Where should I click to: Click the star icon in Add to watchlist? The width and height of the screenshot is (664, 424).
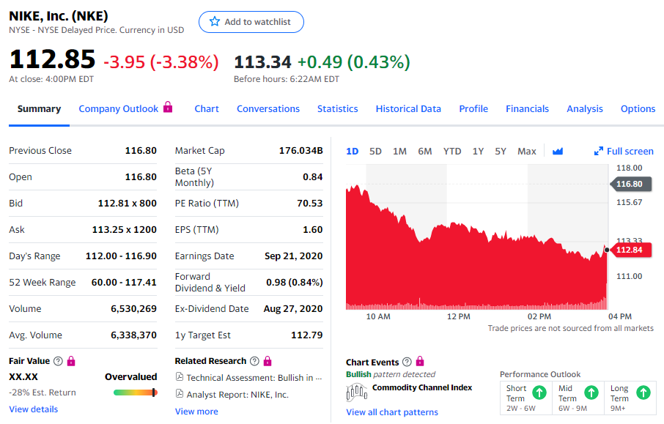click(x=215, y=22)
